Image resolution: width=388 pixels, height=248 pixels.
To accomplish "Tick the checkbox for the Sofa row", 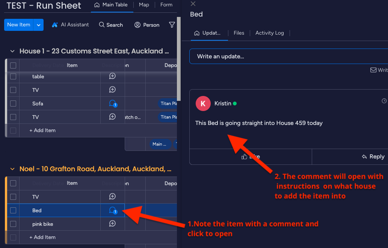I will pyautogui.click(x=13, y=103).
